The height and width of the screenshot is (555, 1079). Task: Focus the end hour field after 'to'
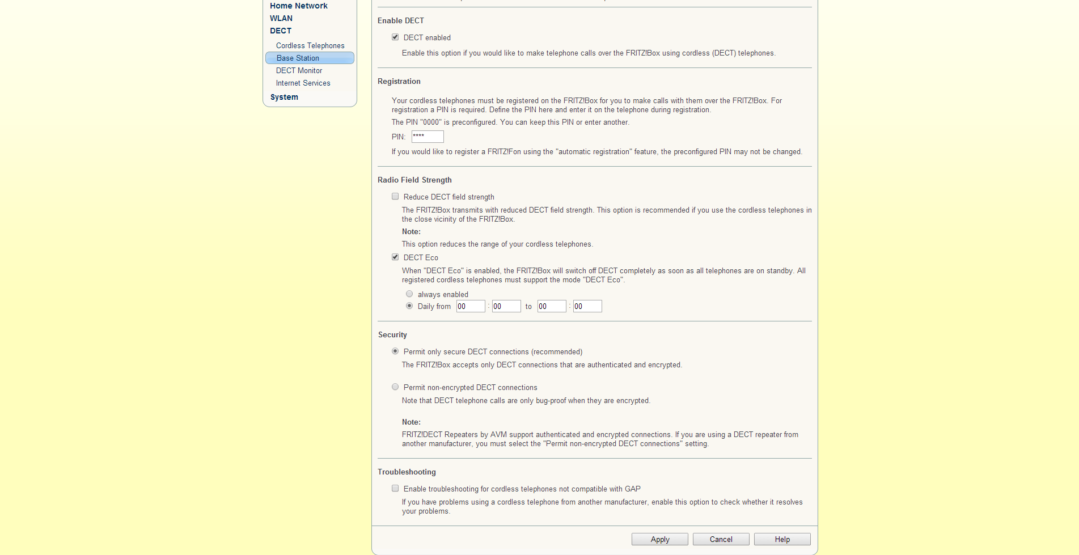point(552,306)
